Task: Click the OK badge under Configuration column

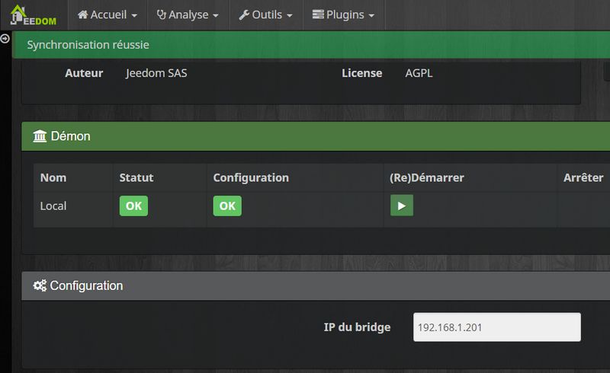Action: click(x=226, y=206)
